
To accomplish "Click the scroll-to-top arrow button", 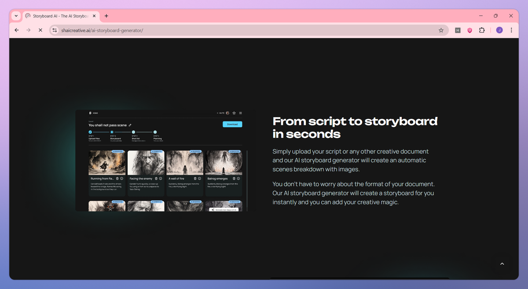I will pyautogui.click(x=502, y=264).
